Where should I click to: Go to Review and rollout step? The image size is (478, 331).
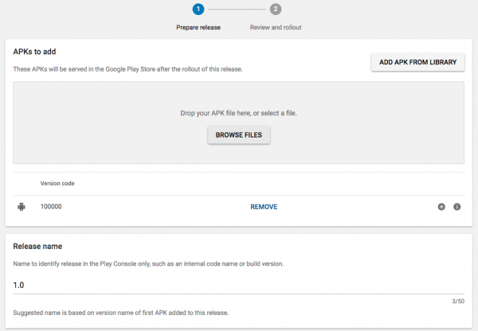(276, 27)
